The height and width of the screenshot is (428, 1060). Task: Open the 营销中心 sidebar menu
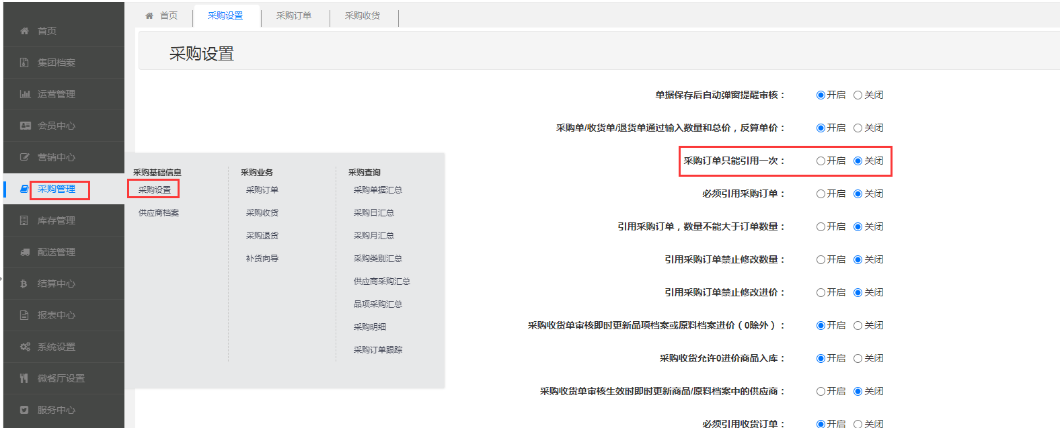point(56,157)
